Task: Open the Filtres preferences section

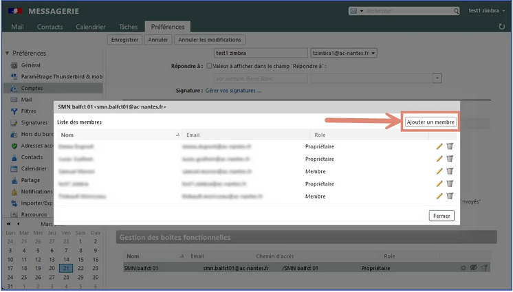Action: pyautogui.click(x=28, y=111)
